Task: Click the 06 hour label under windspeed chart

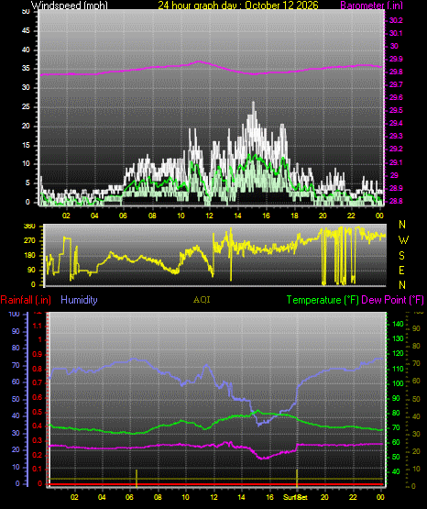Action: [x=123, y=216]
